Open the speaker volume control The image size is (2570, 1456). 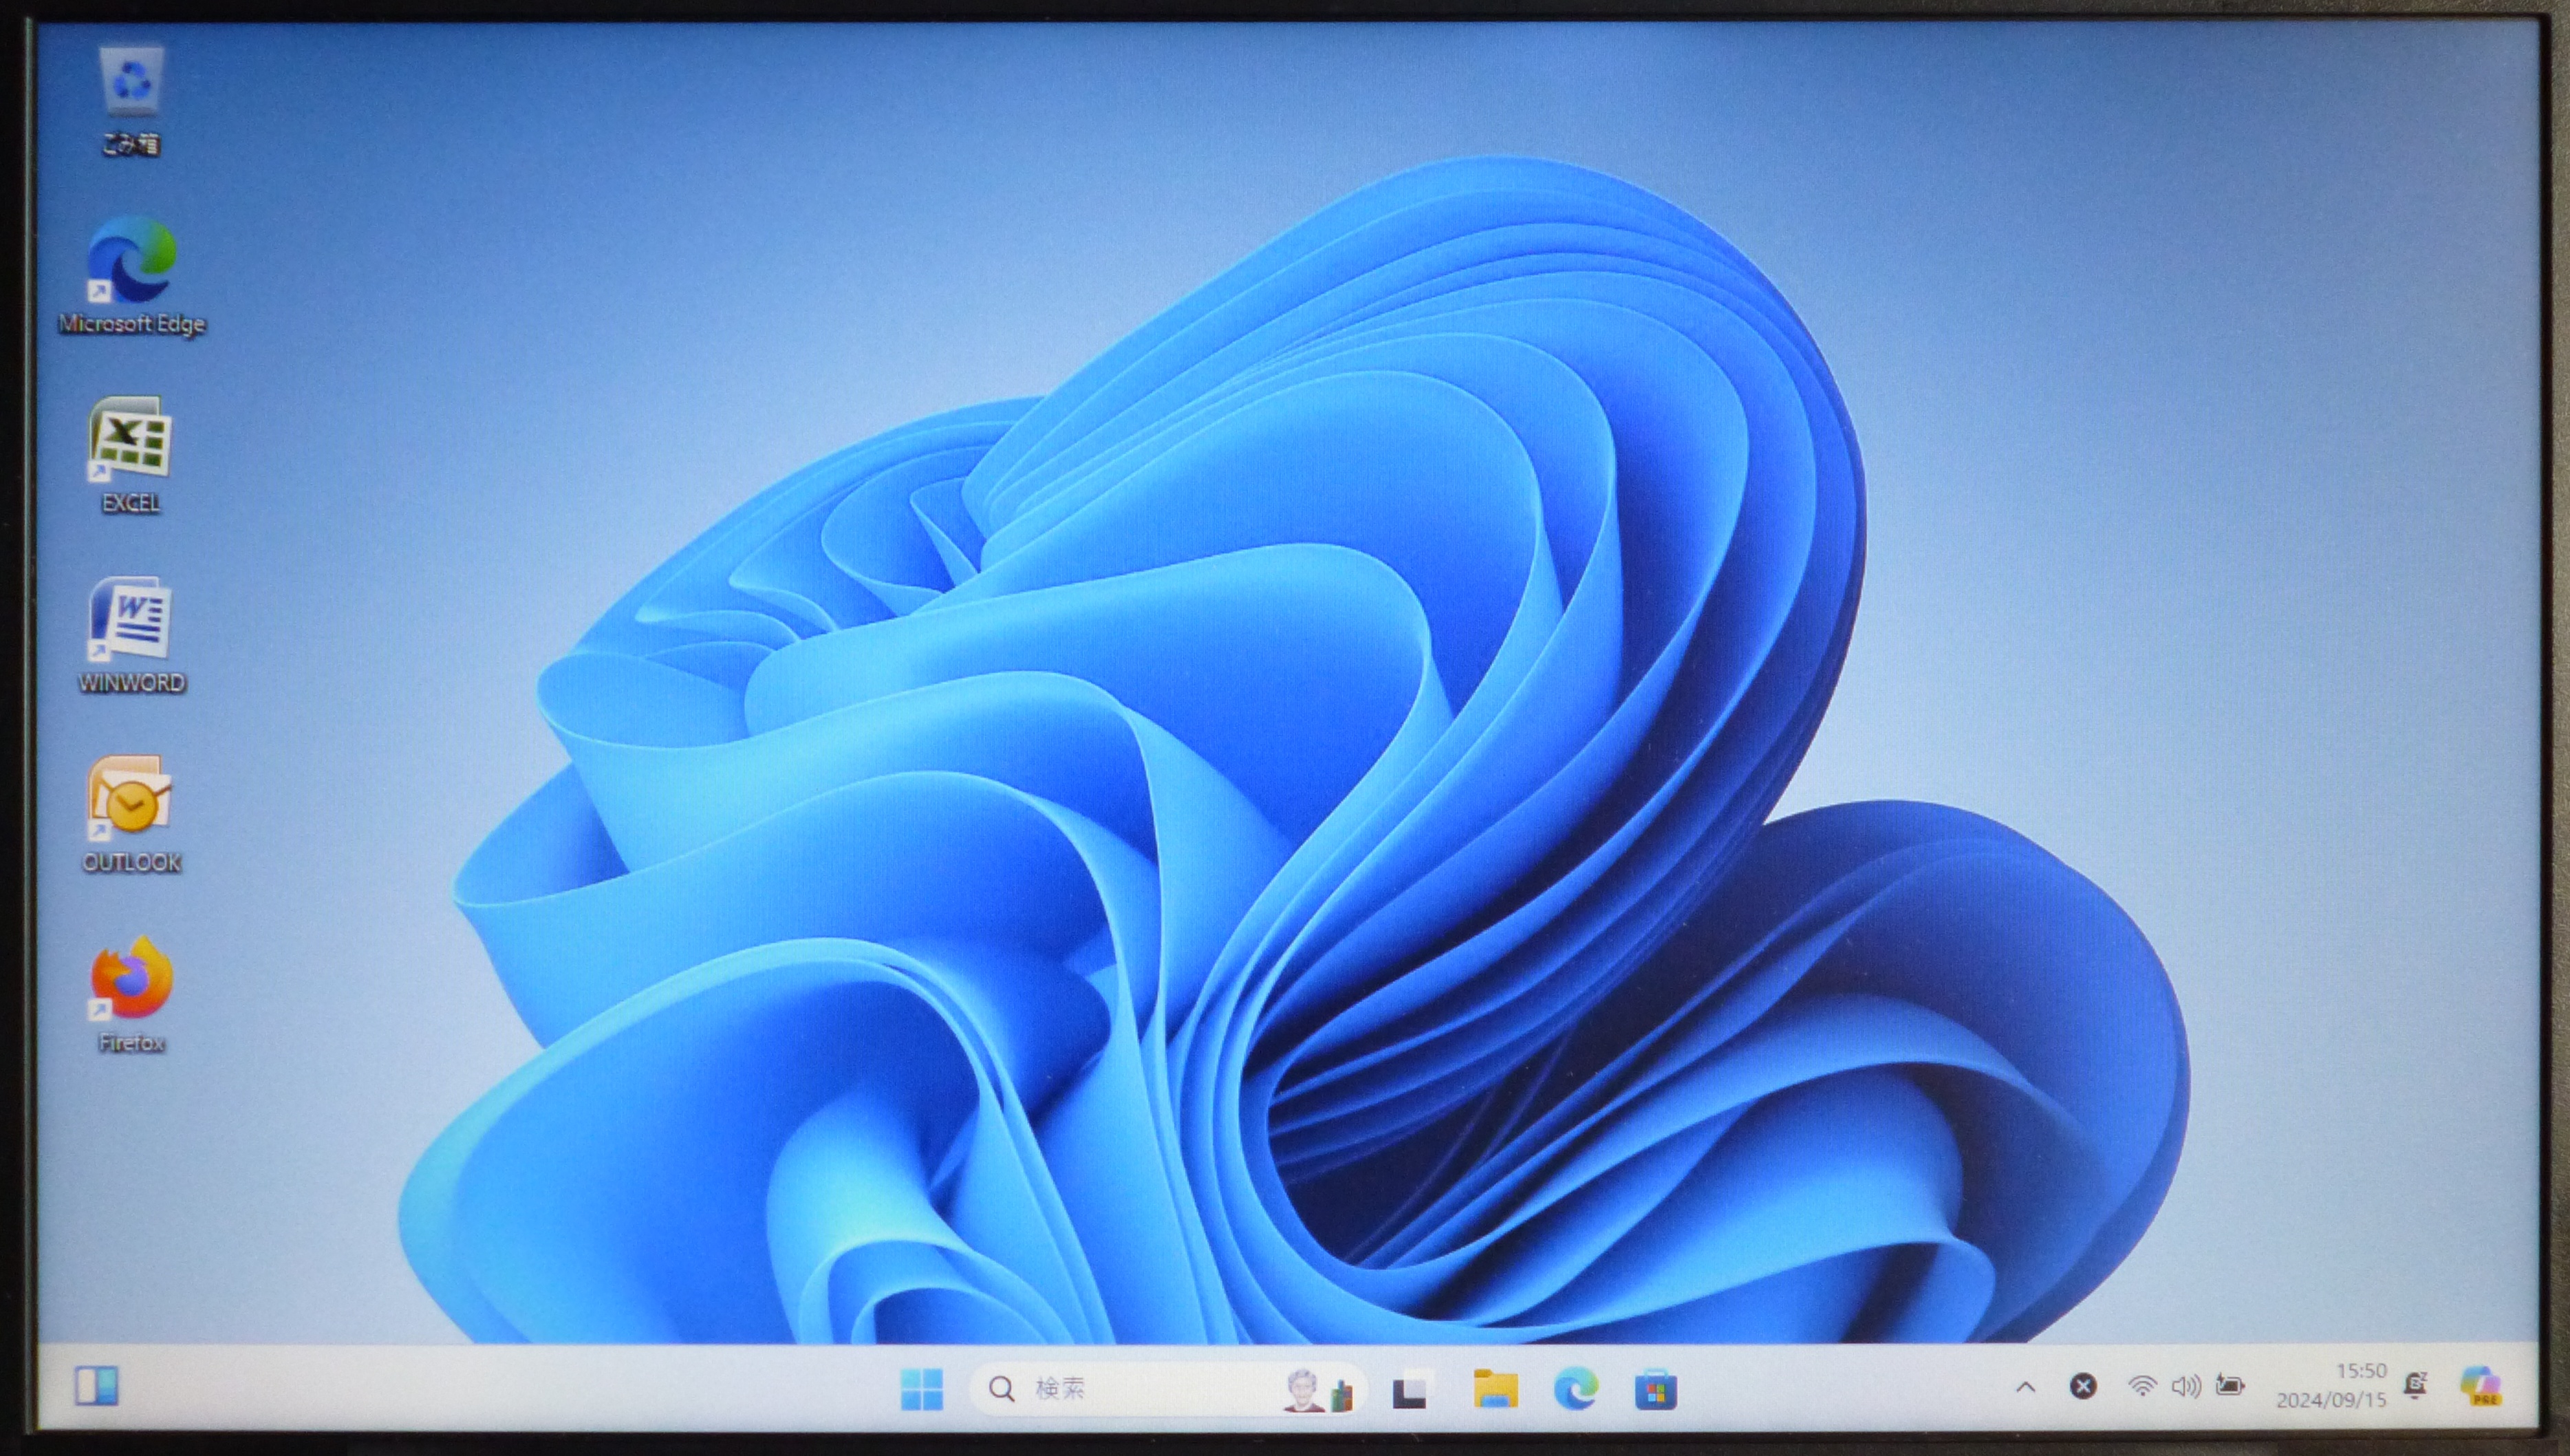click(2186, 1386)
